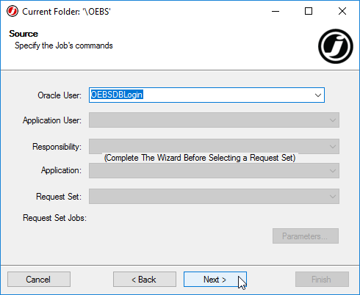Click the Finish button
360x295 pixels.
[322, 279]
